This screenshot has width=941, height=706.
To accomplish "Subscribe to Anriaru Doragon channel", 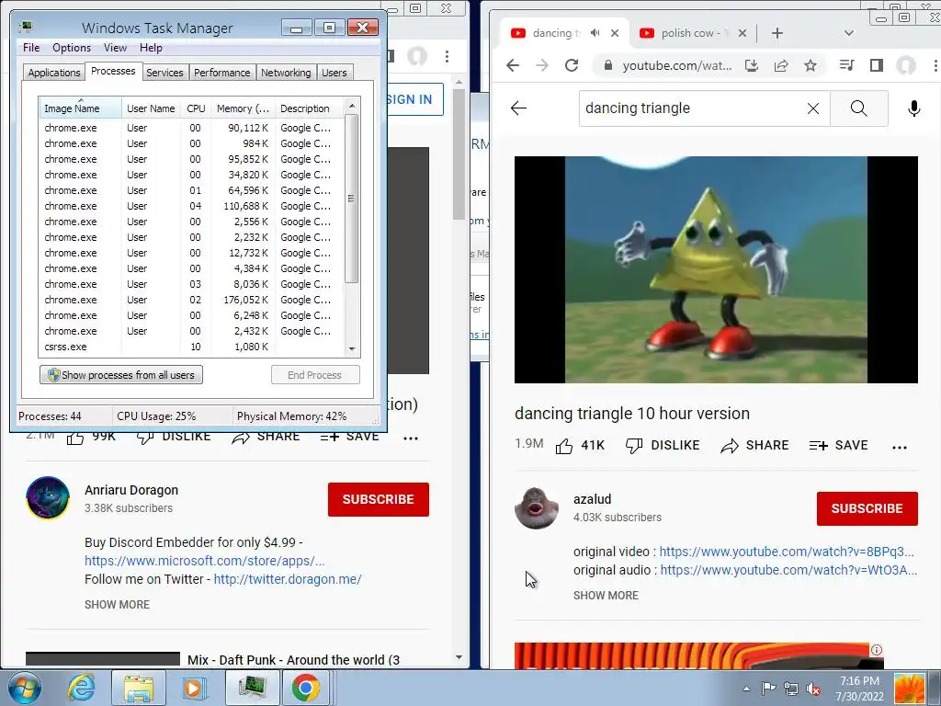I will coord(378,499).
